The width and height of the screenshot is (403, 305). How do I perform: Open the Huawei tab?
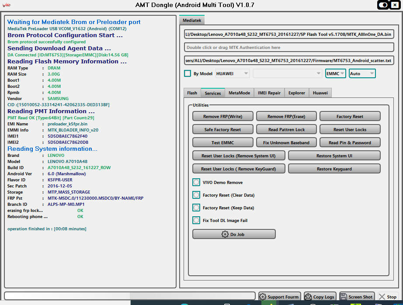coord(320,93)
